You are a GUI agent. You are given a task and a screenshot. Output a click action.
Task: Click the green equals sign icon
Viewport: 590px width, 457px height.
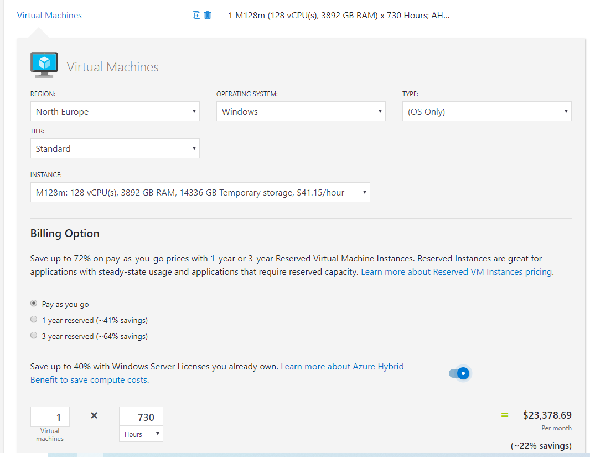click(x=504, y=415)
